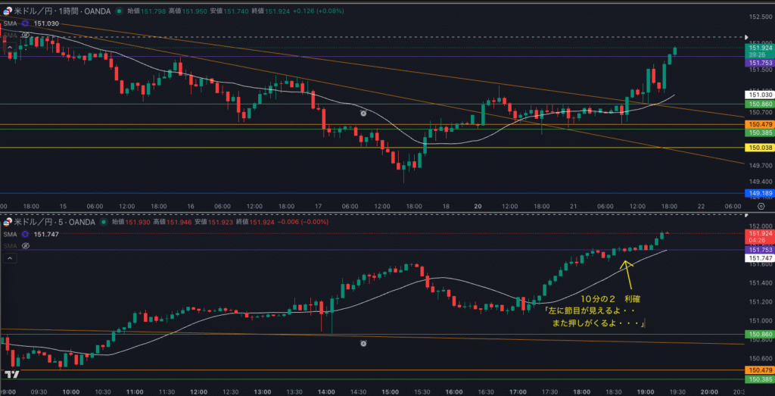Collapse the indicator legend on the 5-minute chart
Screen dimensions: 775x396
11,259
